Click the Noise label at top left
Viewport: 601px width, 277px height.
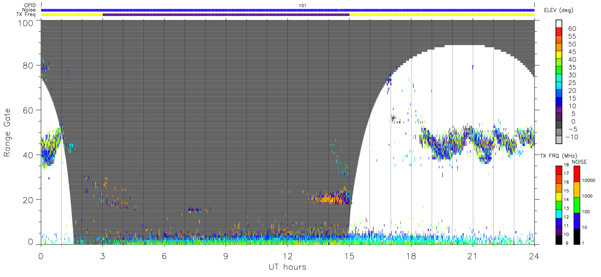click(x=29, y=10)
